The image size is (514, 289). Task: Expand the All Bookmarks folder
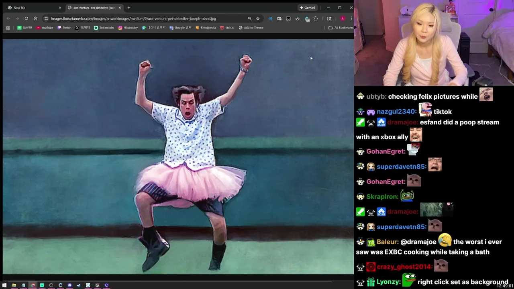(341, 28)
